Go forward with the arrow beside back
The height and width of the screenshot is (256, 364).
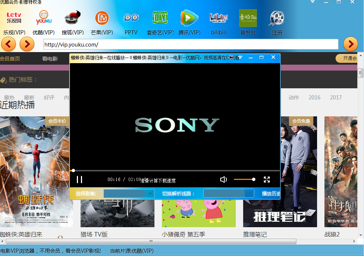click(27, 44)
